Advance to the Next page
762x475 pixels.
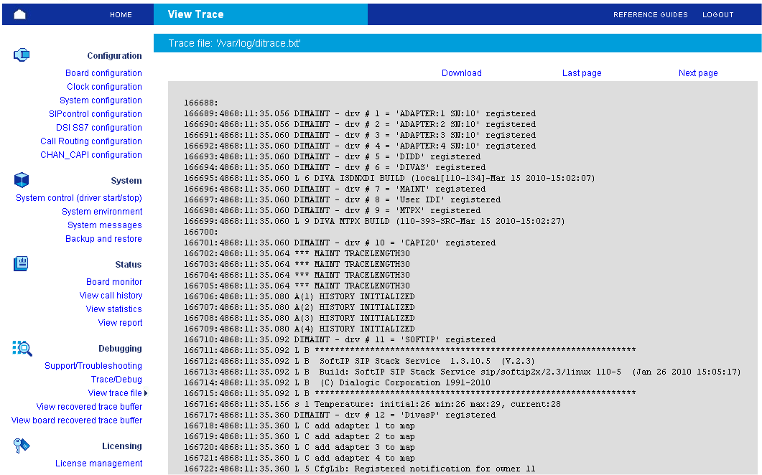697,72
